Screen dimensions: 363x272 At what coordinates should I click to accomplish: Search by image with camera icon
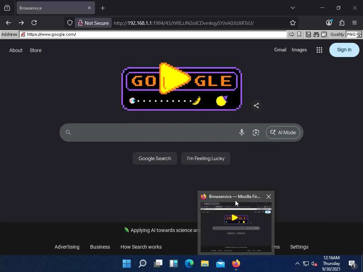256,132
